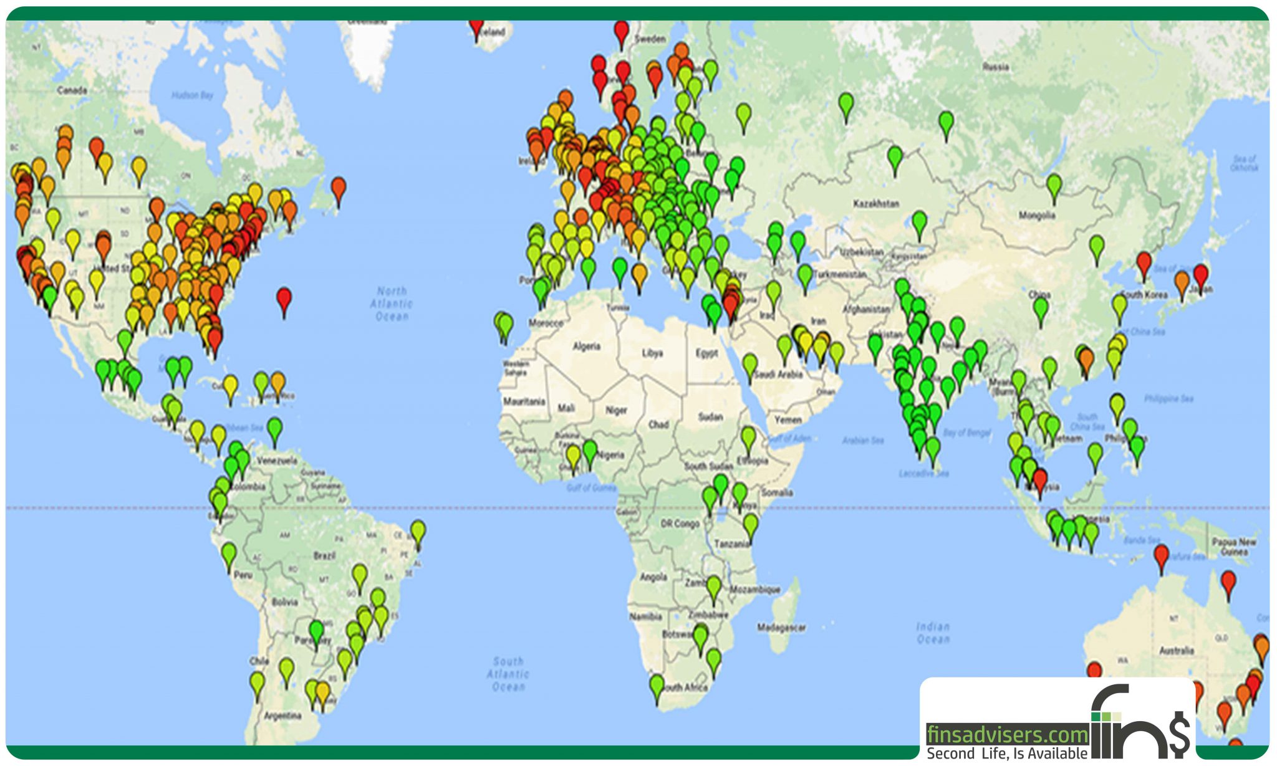This screenshot has height=766, width=1277.
Task: Click the 'Angola' map label
Action: pyautogui.click(x=653, y=577)
